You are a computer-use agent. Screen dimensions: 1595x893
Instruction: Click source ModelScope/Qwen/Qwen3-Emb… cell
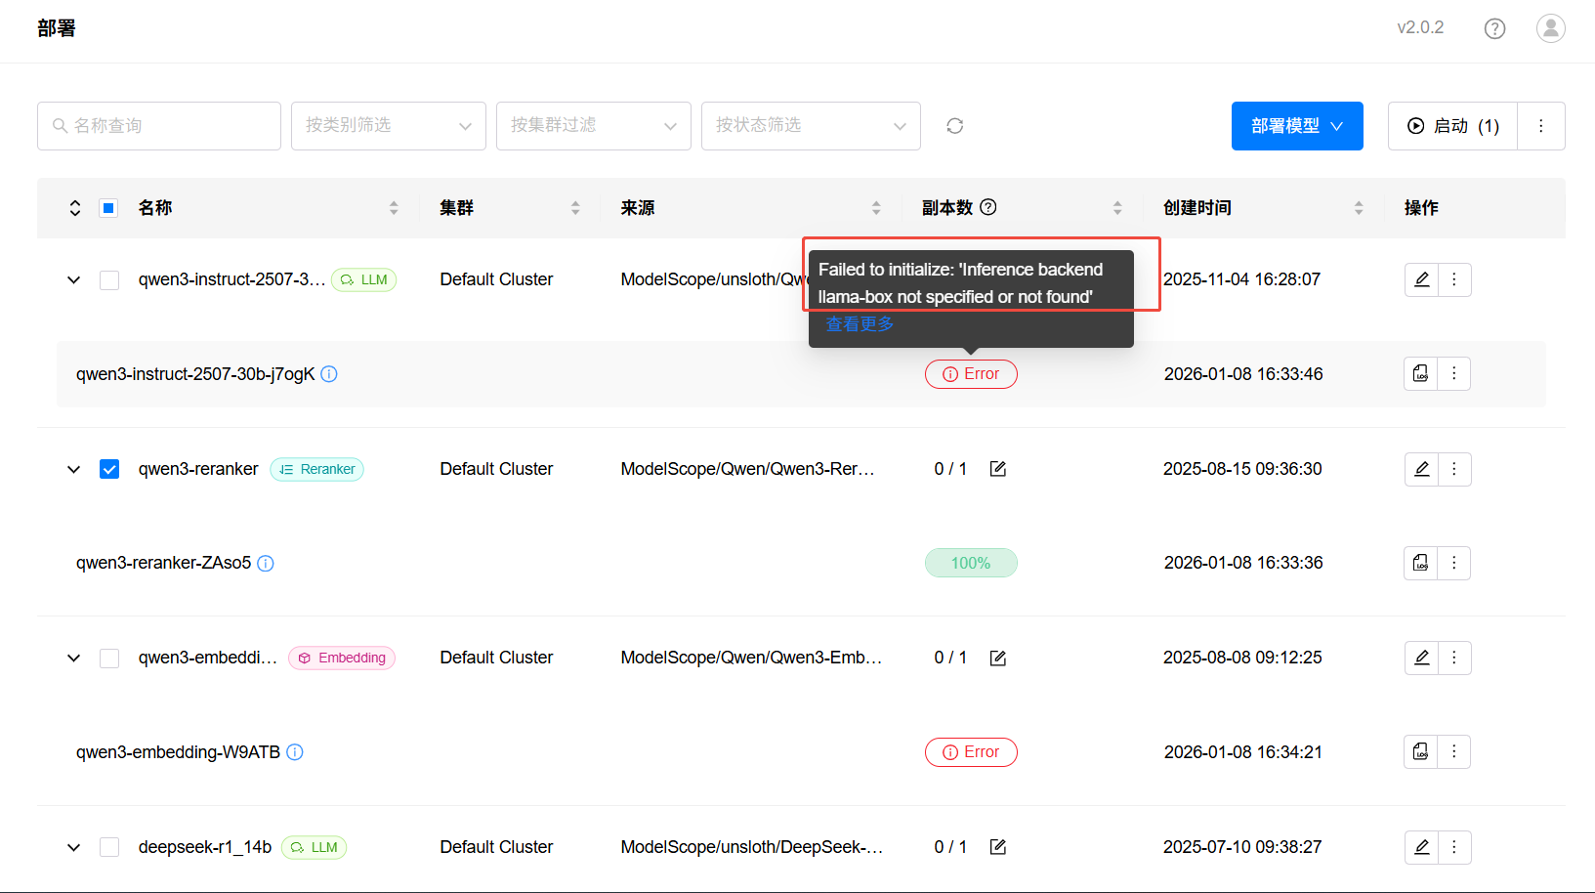click(751, 658)
